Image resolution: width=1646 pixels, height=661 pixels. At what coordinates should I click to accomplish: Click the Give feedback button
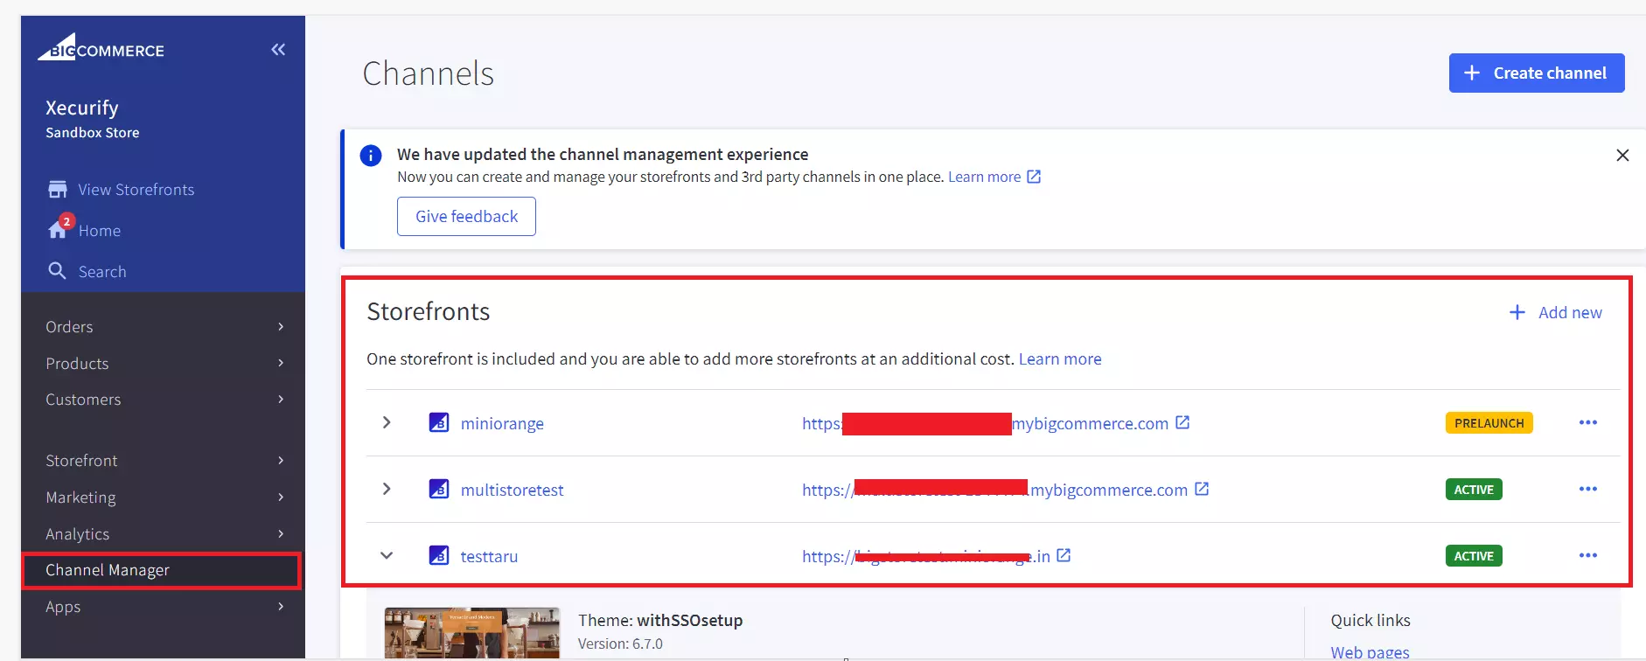tap(466, 216)
